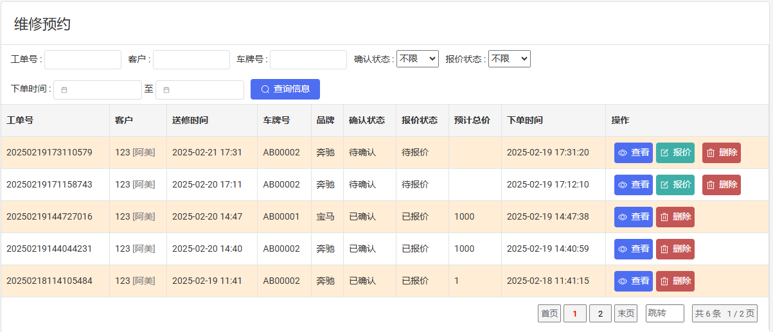
Task: Click into the 车牌号 search field
Action: (x=308, y=60)
